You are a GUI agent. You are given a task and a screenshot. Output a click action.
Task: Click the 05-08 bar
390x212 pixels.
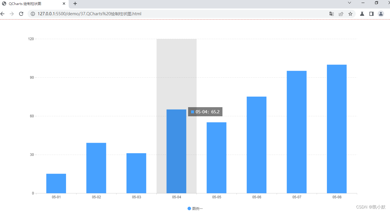pos(337,129)
